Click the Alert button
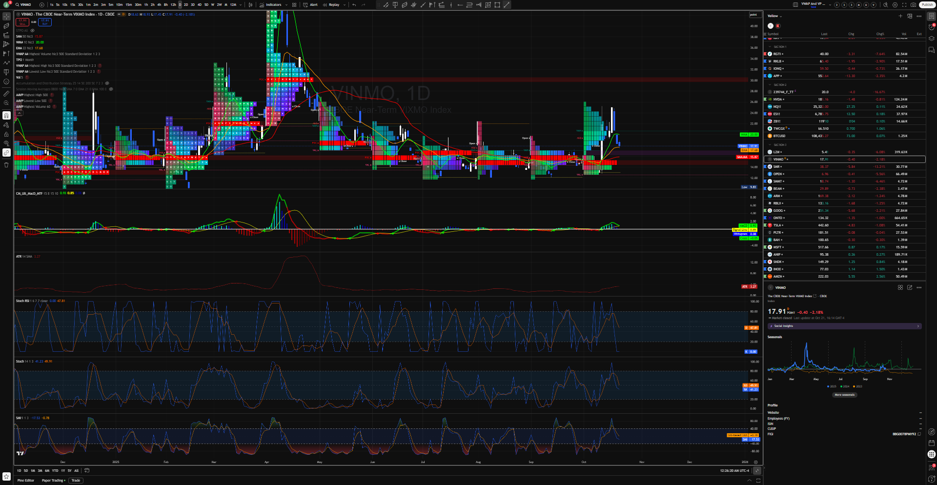Viewport: 937px width, 485px height. coord(310,5)
